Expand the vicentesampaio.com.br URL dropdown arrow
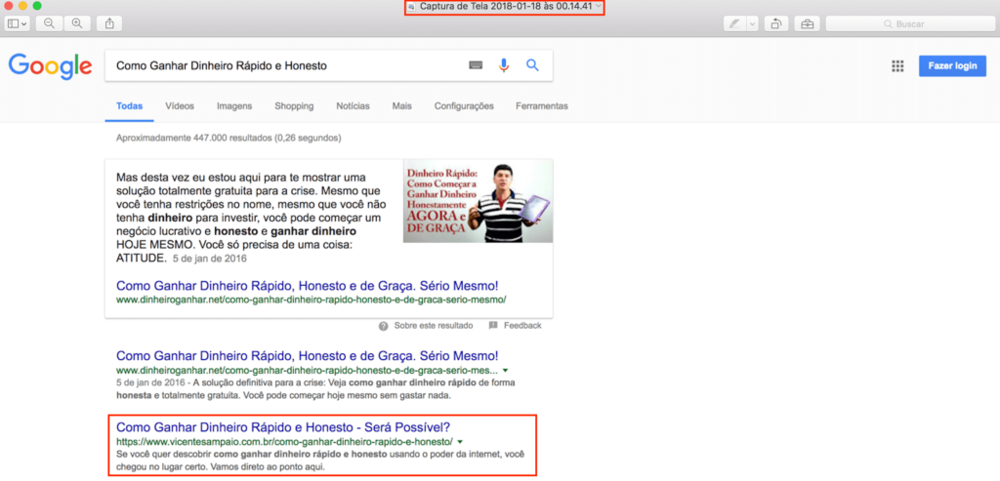1000x481 pixels. pyautogui.click(x=460, y=442)
